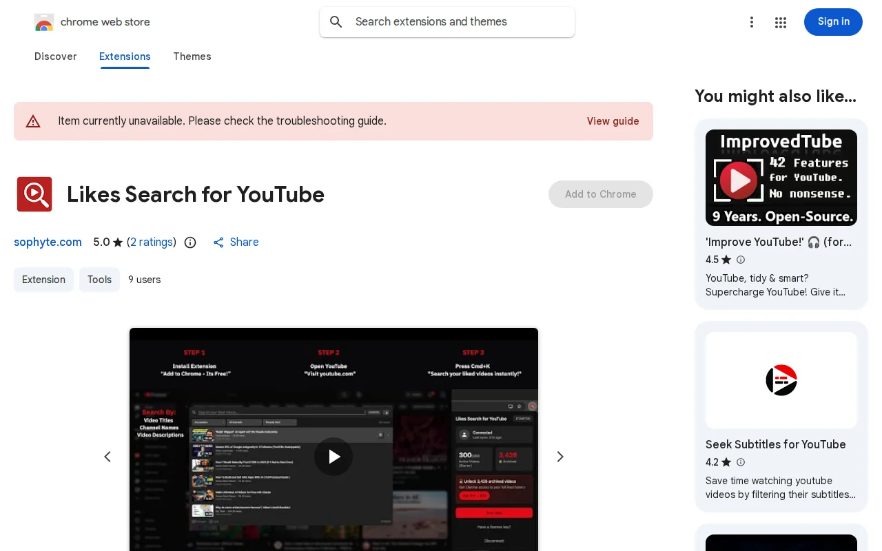The height and width of the screenshot is (551, 882).
Task: Go to previous screenshot with left arrow
Action: pos(107,457)
